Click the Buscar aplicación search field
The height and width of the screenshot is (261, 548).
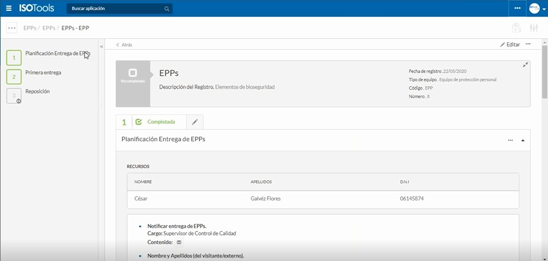click(114, 9)
